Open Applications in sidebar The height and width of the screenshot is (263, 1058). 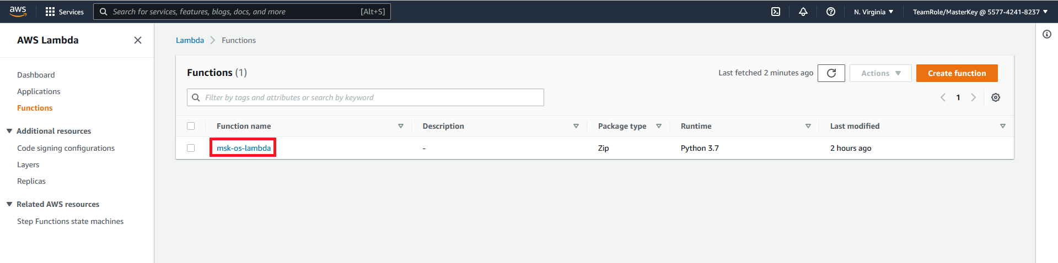tap(39, 91)
